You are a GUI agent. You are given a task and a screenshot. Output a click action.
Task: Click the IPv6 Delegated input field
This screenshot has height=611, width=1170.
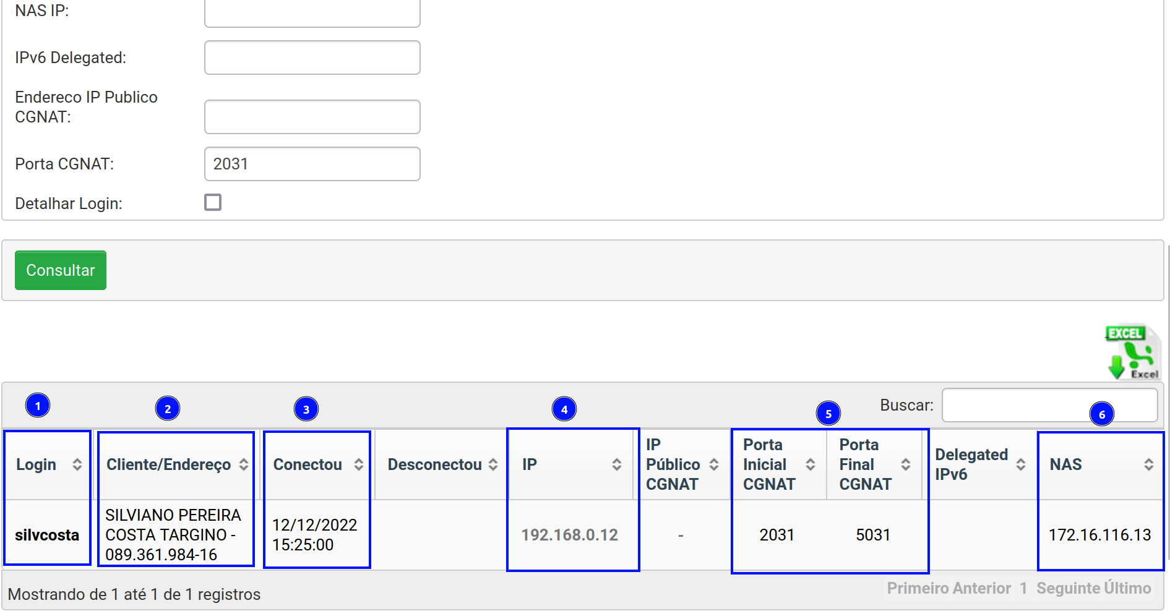(x=312, y=58)
